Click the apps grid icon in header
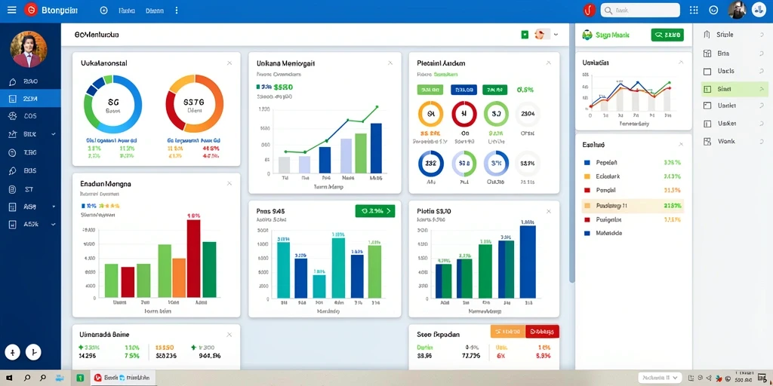Image resolution: width=773 pixels, height=386 pixels. click(x=694, y=10)
